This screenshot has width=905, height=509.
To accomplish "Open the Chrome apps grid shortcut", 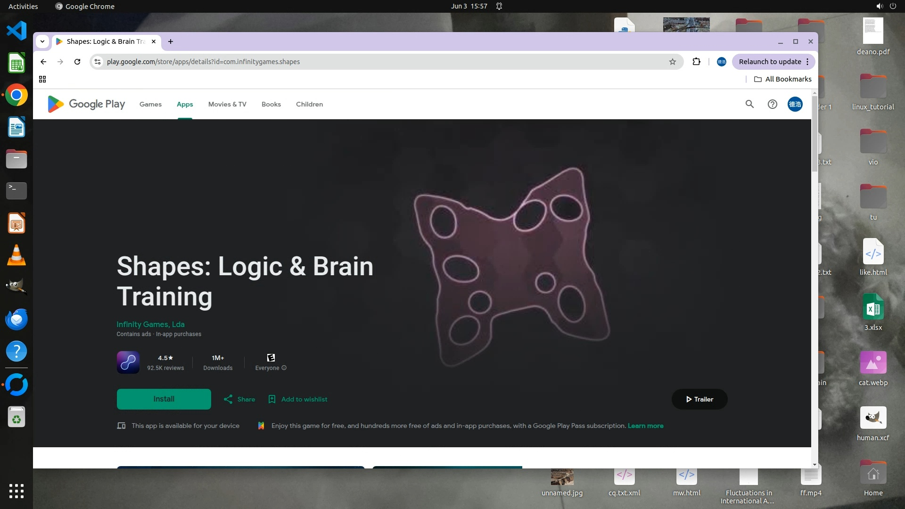I will pyautogui.click(x=42, y=79).
